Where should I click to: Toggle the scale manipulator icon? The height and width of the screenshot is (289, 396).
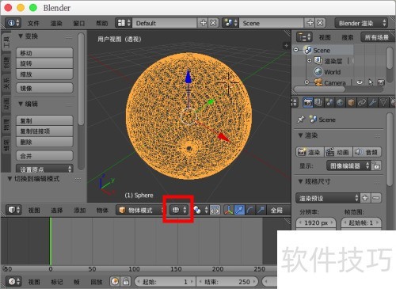(261, 210)
